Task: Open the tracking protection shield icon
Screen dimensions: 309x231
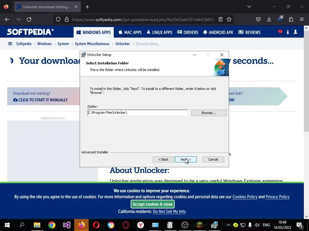Action: (58, 20)
